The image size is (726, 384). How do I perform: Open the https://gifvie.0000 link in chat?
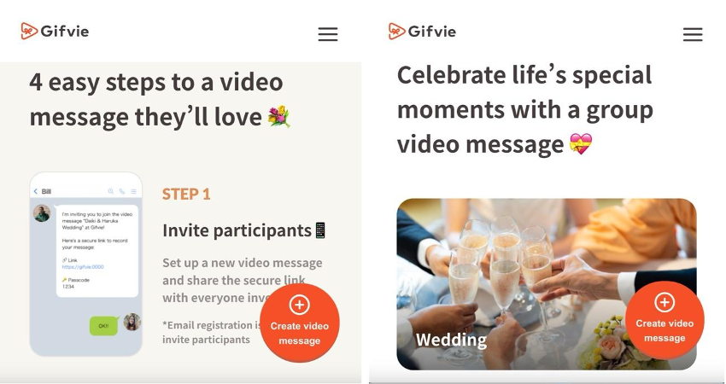point(83,267)
